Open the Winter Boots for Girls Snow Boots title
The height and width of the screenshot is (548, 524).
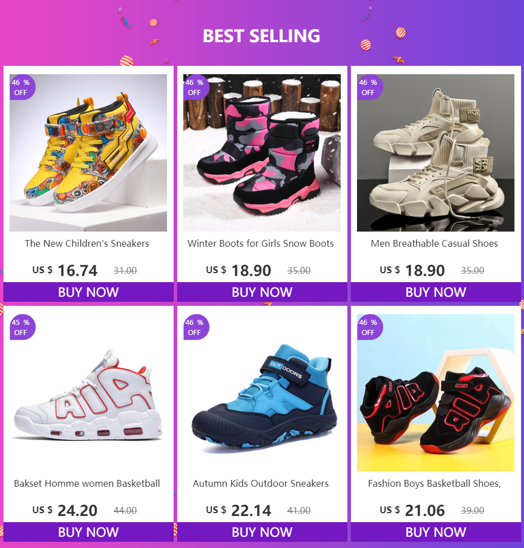tap(261, 243)
